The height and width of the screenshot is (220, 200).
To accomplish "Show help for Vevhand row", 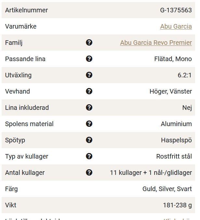I will (x=89, y=91).
